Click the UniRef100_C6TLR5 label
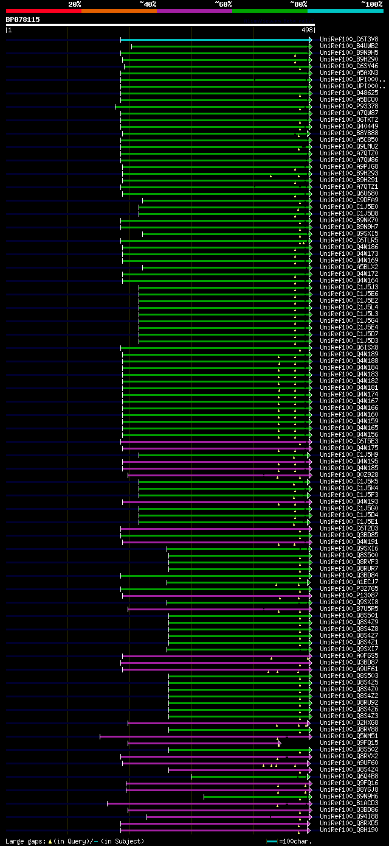 pos(349,240)
